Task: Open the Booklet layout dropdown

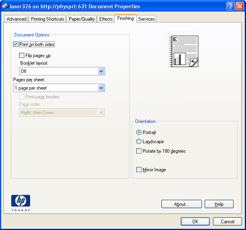Action: (x=101, y=71)
